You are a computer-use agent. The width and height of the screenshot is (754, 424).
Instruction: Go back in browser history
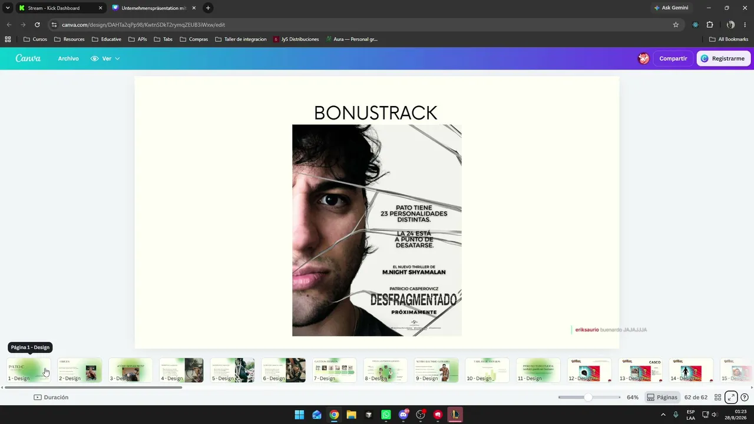tap(9, 25)
